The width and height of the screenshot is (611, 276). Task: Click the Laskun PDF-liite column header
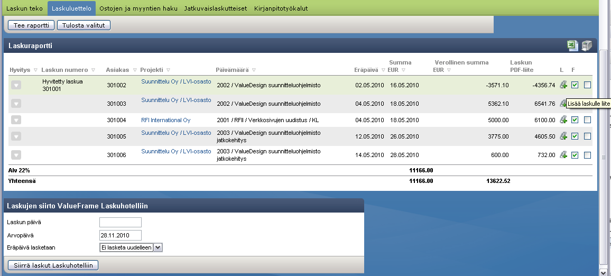[522, 66]
